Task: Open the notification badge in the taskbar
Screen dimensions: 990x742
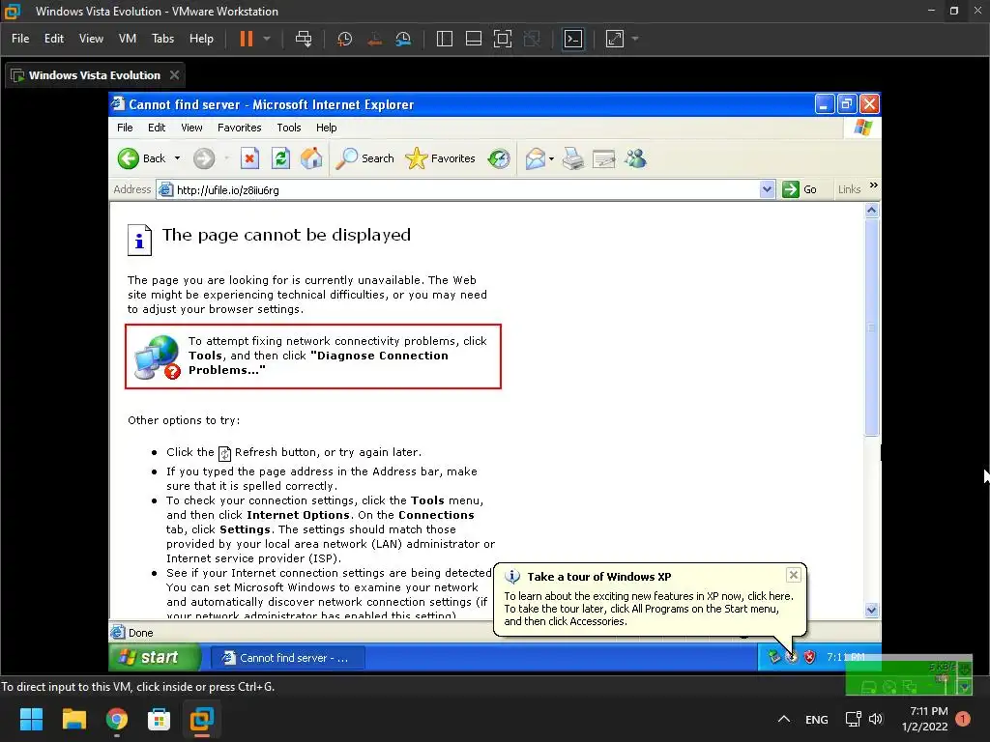Action: pyautogui.click(x=963, y=719)
